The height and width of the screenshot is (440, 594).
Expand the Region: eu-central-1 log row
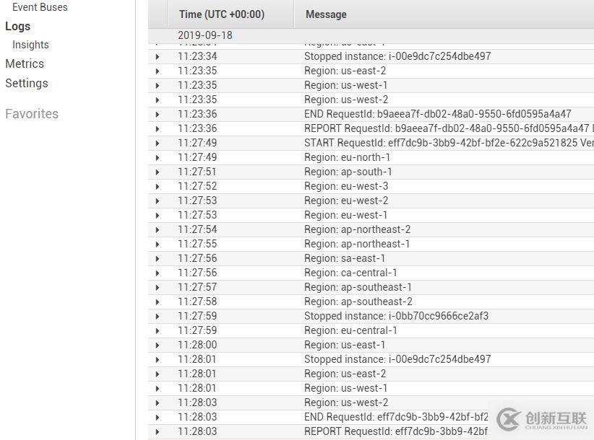(x=158, y=331)
